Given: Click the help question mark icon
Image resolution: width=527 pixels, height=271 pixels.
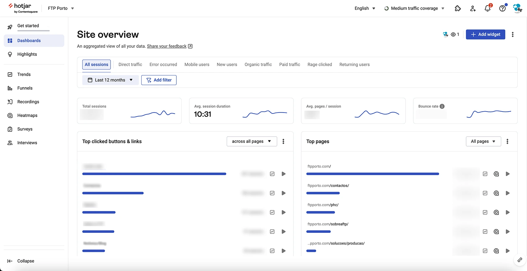Looking at the screenshot, I should point(502,8).
